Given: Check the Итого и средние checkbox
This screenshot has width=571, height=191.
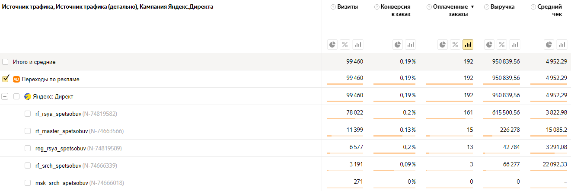Looking at the screenshot, I should (x=6, y=62).
